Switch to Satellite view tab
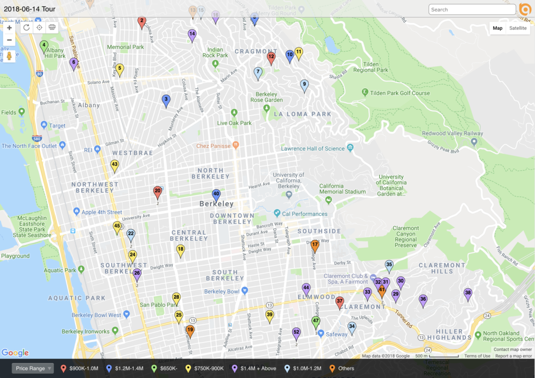 (x=518, y=28)
